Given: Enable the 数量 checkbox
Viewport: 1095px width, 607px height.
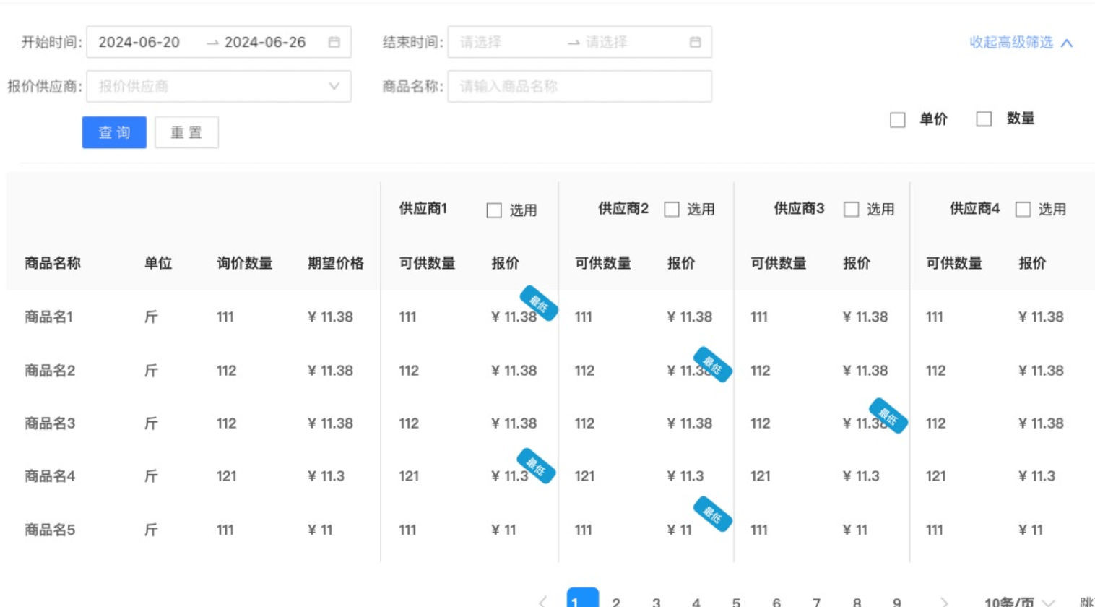Looking at the screenshot, I should click(984, 119).
